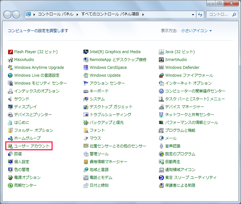241x204 pixels.
Task: Open the Windows モビリティ センター icon
Action: pyautogui.click(x=10, y=83)
